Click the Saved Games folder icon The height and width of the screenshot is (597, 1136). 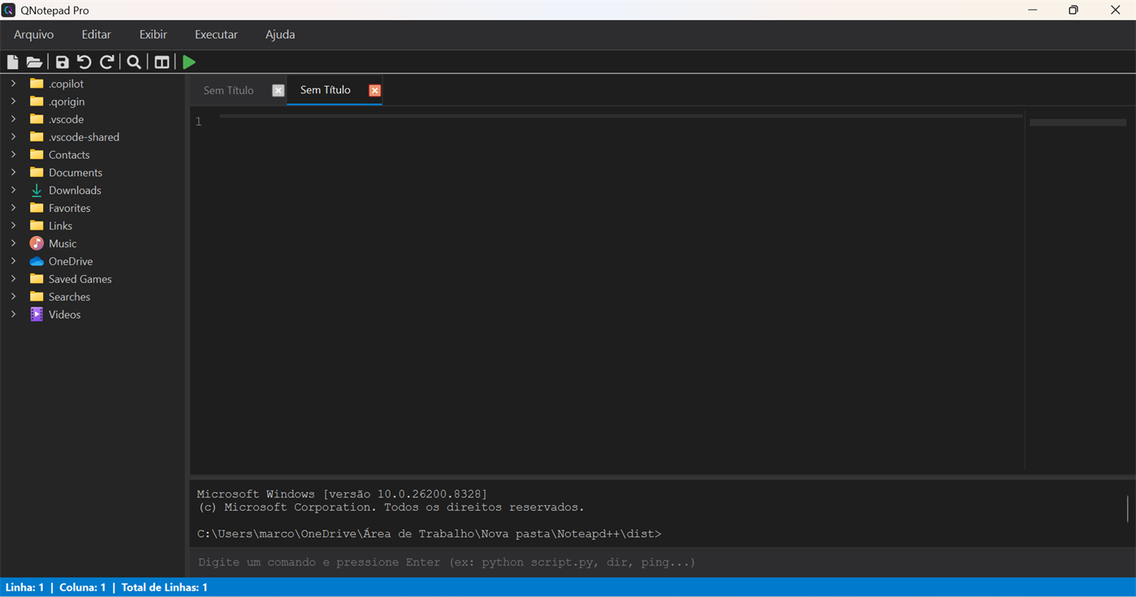[37, 279]
